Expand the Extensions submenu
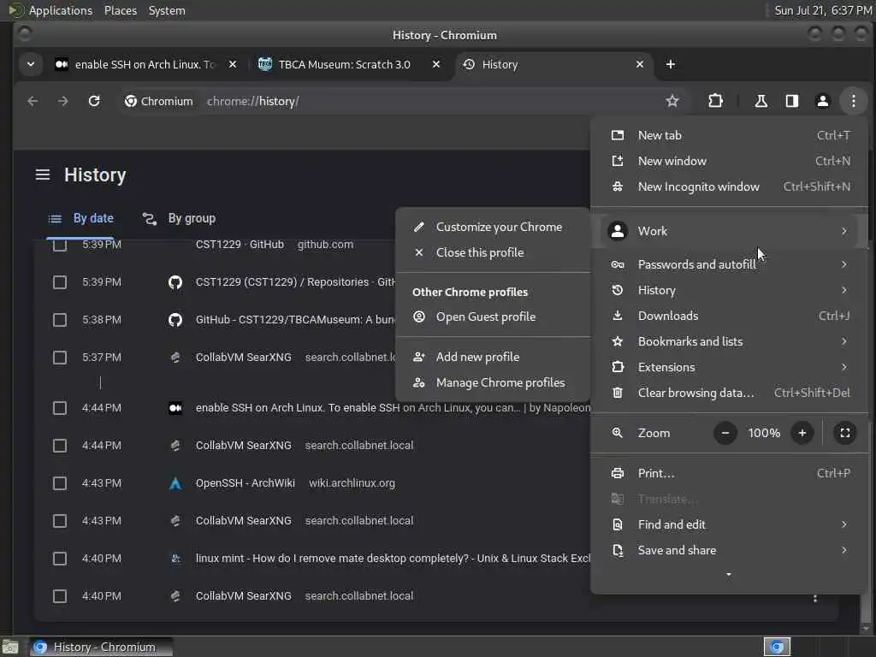The width and height of the screenshot is (876, 657). pyautogui.click(x=729, y=367)
